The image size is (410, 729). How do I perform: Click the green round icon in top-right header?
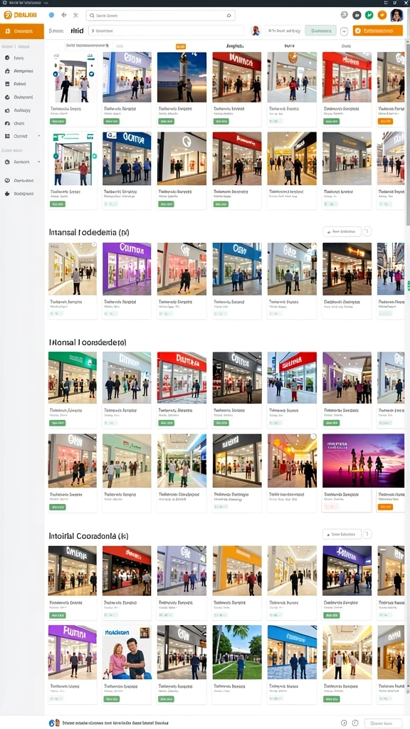pos(369,16)
